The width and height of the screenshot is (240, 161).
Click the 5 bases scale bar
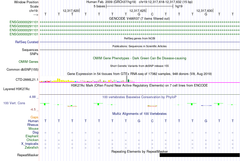click(140, 6)
